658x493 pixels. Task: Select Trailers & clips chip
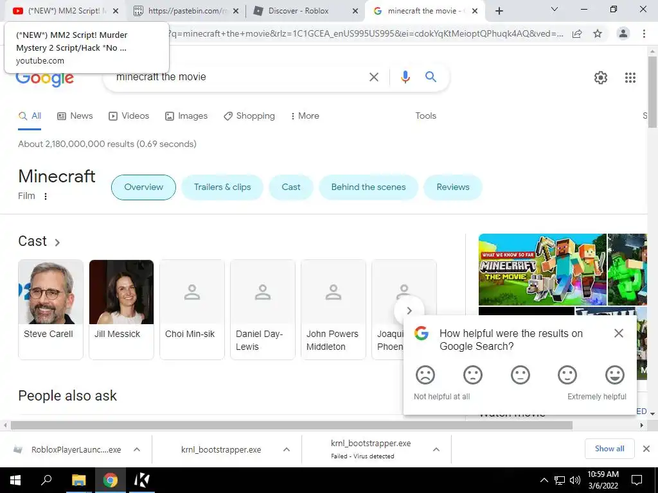pos(222,187)
